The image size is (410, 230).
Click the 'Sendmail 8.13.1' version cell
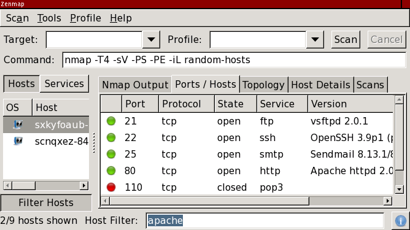pos(352,154)
